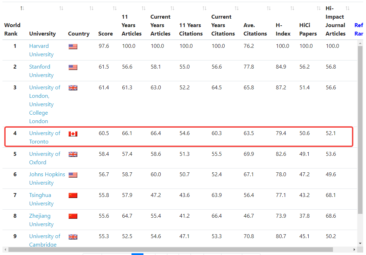Select University College London's score 61.4
This screenshot has width=366, height=255.
coord(104,88)
